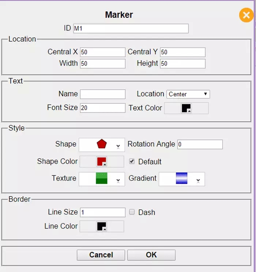Expand the Gradient dropdown arrow

coord(198,180)
